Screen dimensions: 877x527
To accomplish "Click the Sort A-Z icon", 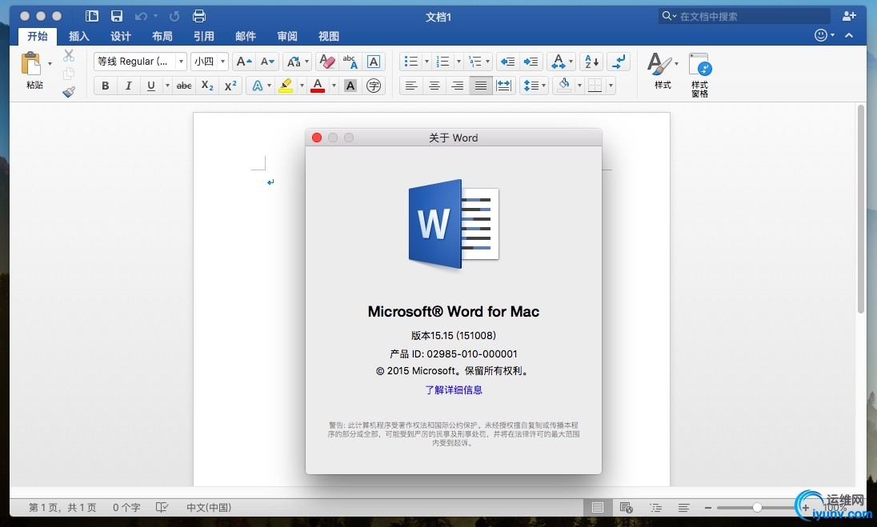I will [x=591, y=62].
